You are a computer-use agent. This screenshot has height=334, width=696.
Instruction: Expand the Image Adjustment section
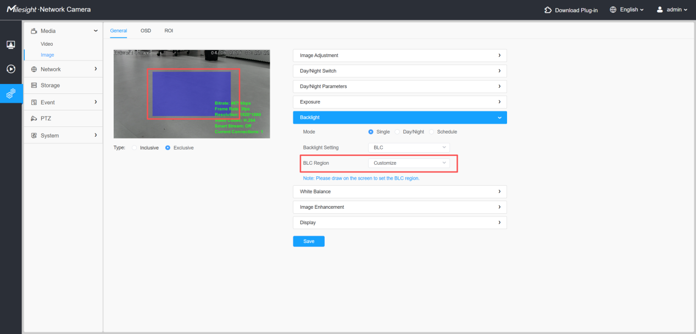[400, 55]
